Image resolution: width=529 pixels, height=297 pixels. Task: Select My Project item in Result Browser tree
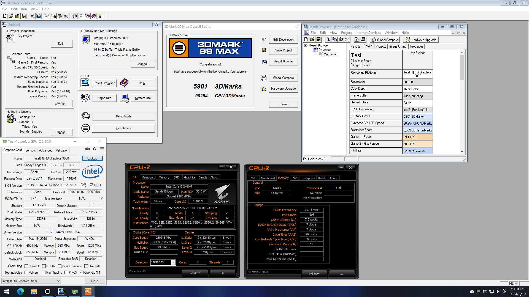click(x=331, y=54)
